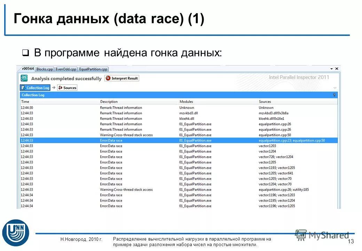Activate the r005ti4 result tab
This screenshot has width=362, height=251.
point(28,69)
